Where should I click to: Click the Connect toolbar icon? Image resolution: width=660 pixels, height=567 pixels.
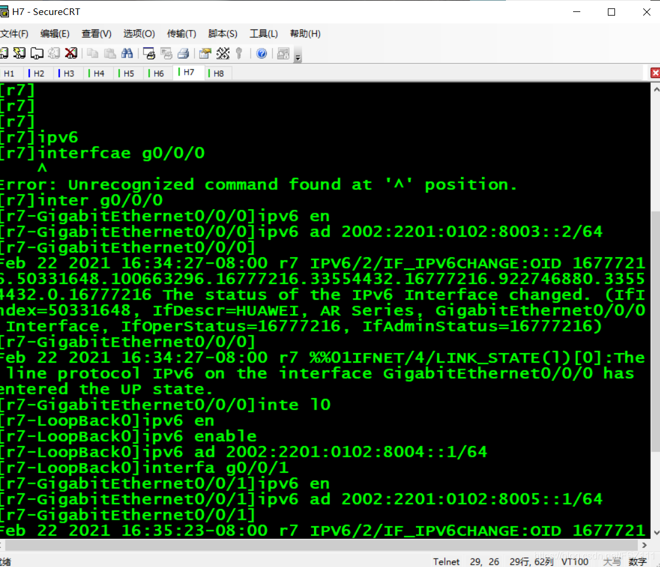click(x=4, y=53)
